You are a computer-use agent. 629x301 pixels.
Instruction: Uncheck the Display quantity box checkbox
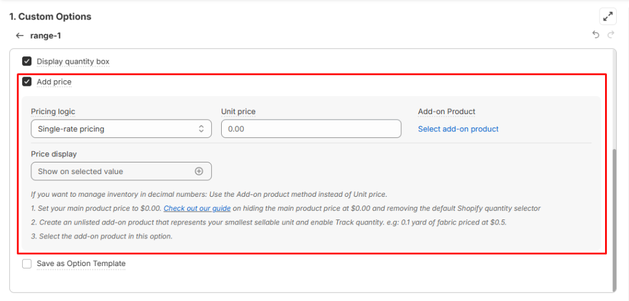tap(27, 61)
